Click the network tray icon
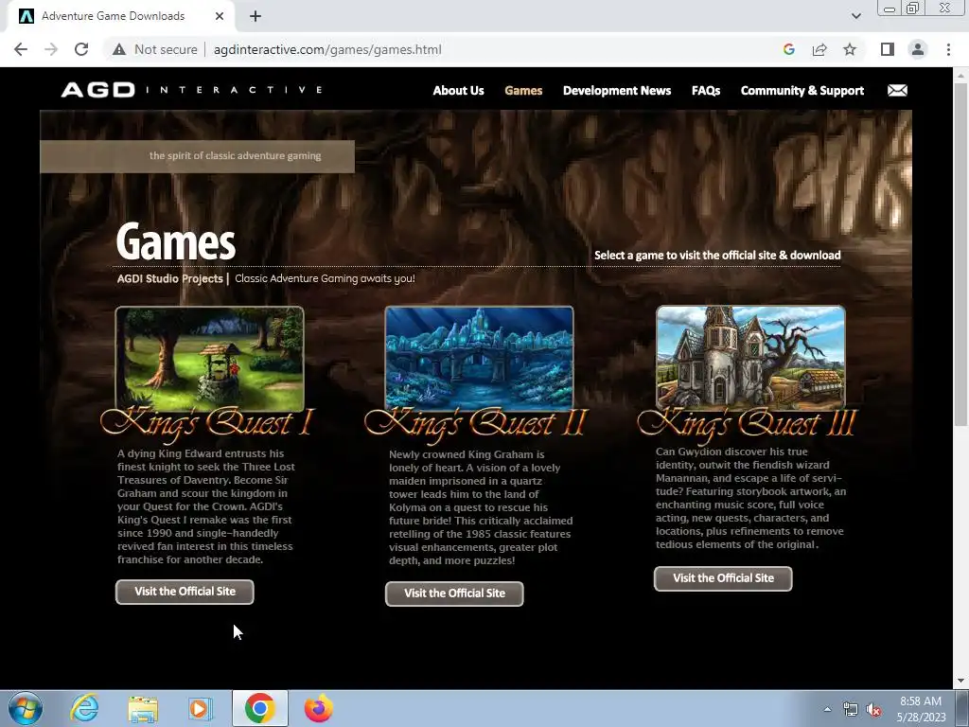 851,710
